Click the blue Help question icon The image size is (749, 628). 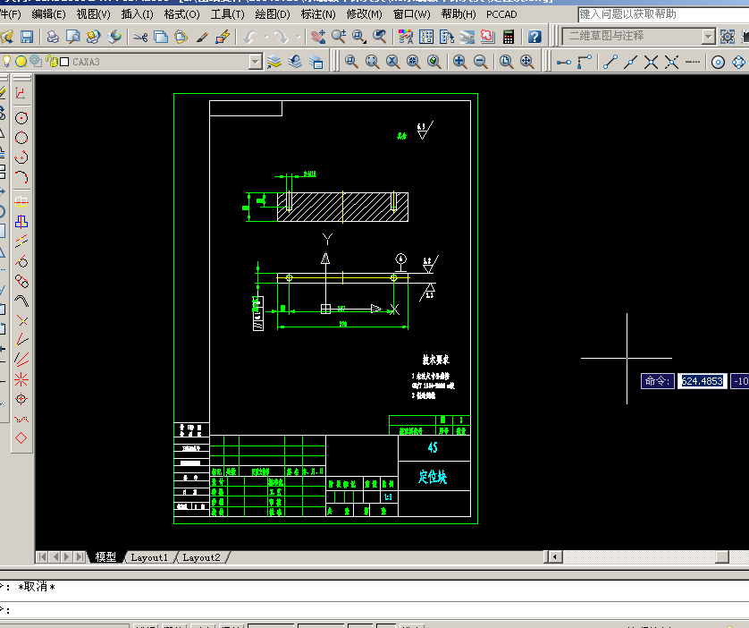pyautogui.click(x=534, y=37)
